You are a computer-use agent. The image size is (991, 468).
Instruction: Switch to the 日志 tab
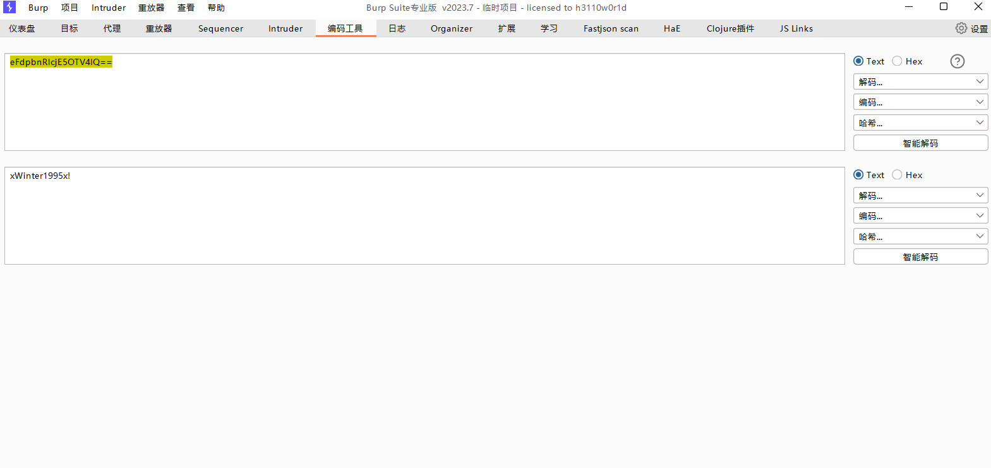(397, 28)
